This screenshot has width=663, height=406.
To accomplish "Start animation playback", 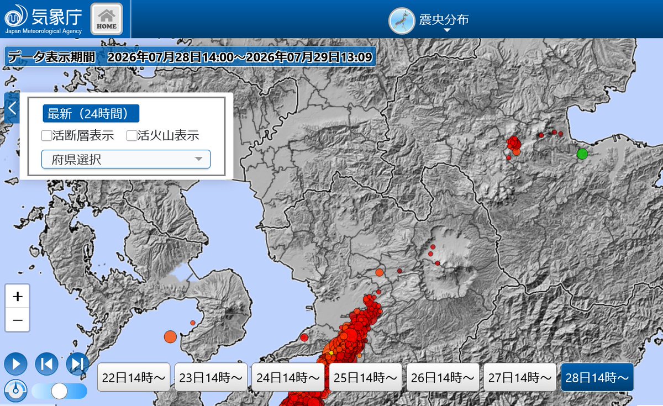I will click(x=15, y=364).
